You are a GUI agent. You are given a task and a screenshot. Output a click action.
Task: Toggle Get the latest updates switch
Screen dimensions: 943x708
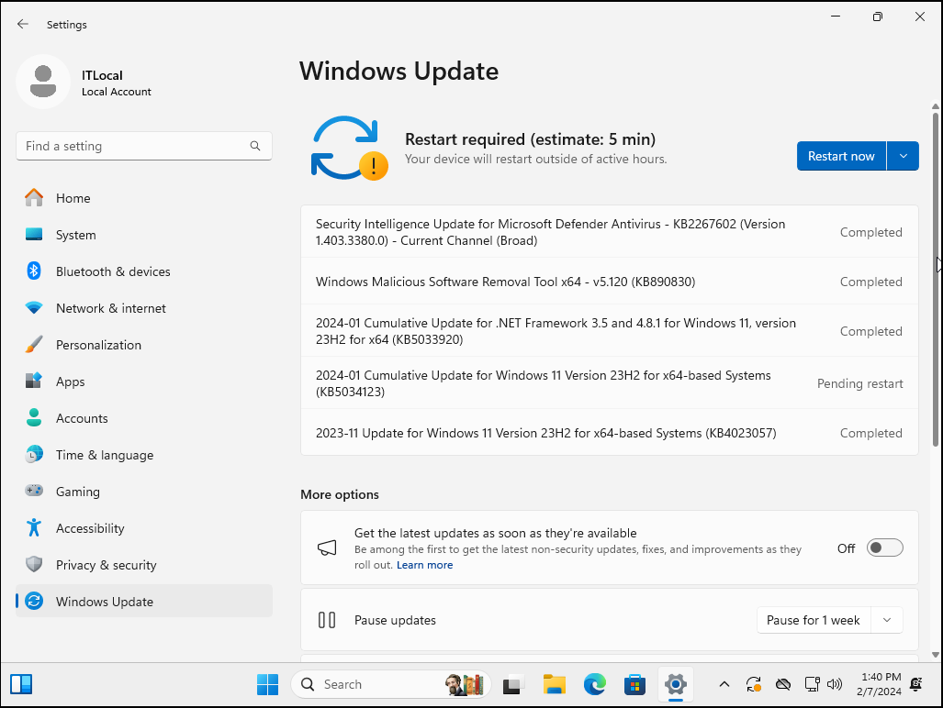pos(884,548)
